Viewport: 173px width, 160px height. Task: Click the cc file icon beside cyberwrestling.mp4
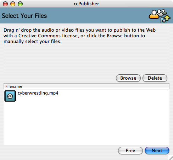10,96
